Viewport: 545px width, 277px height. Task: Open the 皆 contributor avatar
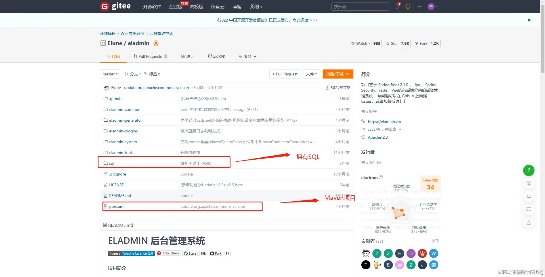pyautogui.click(x=422, y=253)
